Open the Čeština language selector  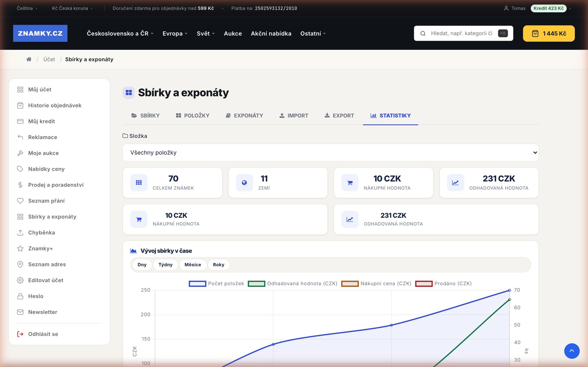tap(27, 8)
